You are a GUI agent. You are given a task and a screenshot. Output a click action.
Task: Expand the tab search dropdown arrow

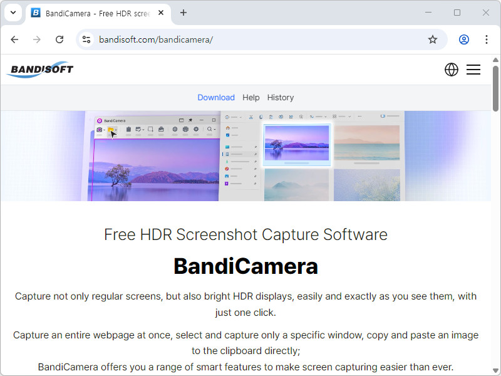[x=13, y=13]
